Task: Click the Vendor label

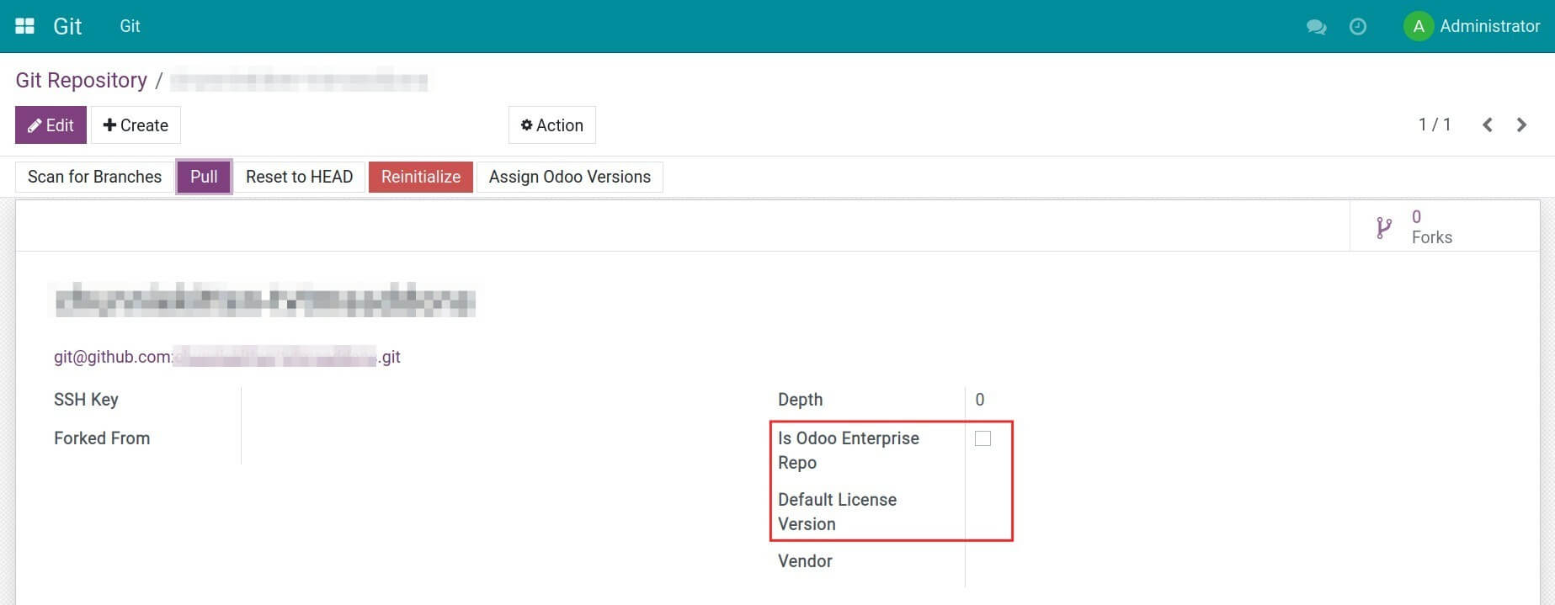Action: [805, 561]
